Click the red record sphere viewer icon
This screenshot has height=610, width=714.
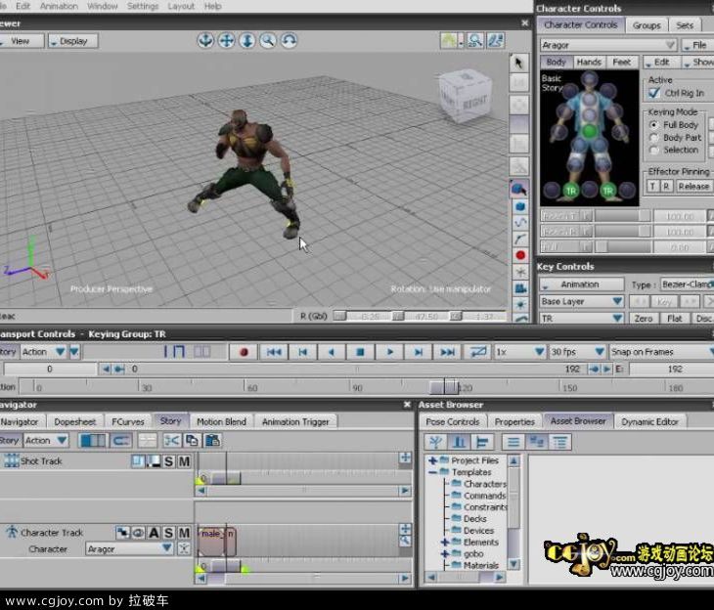coord(520,255)
